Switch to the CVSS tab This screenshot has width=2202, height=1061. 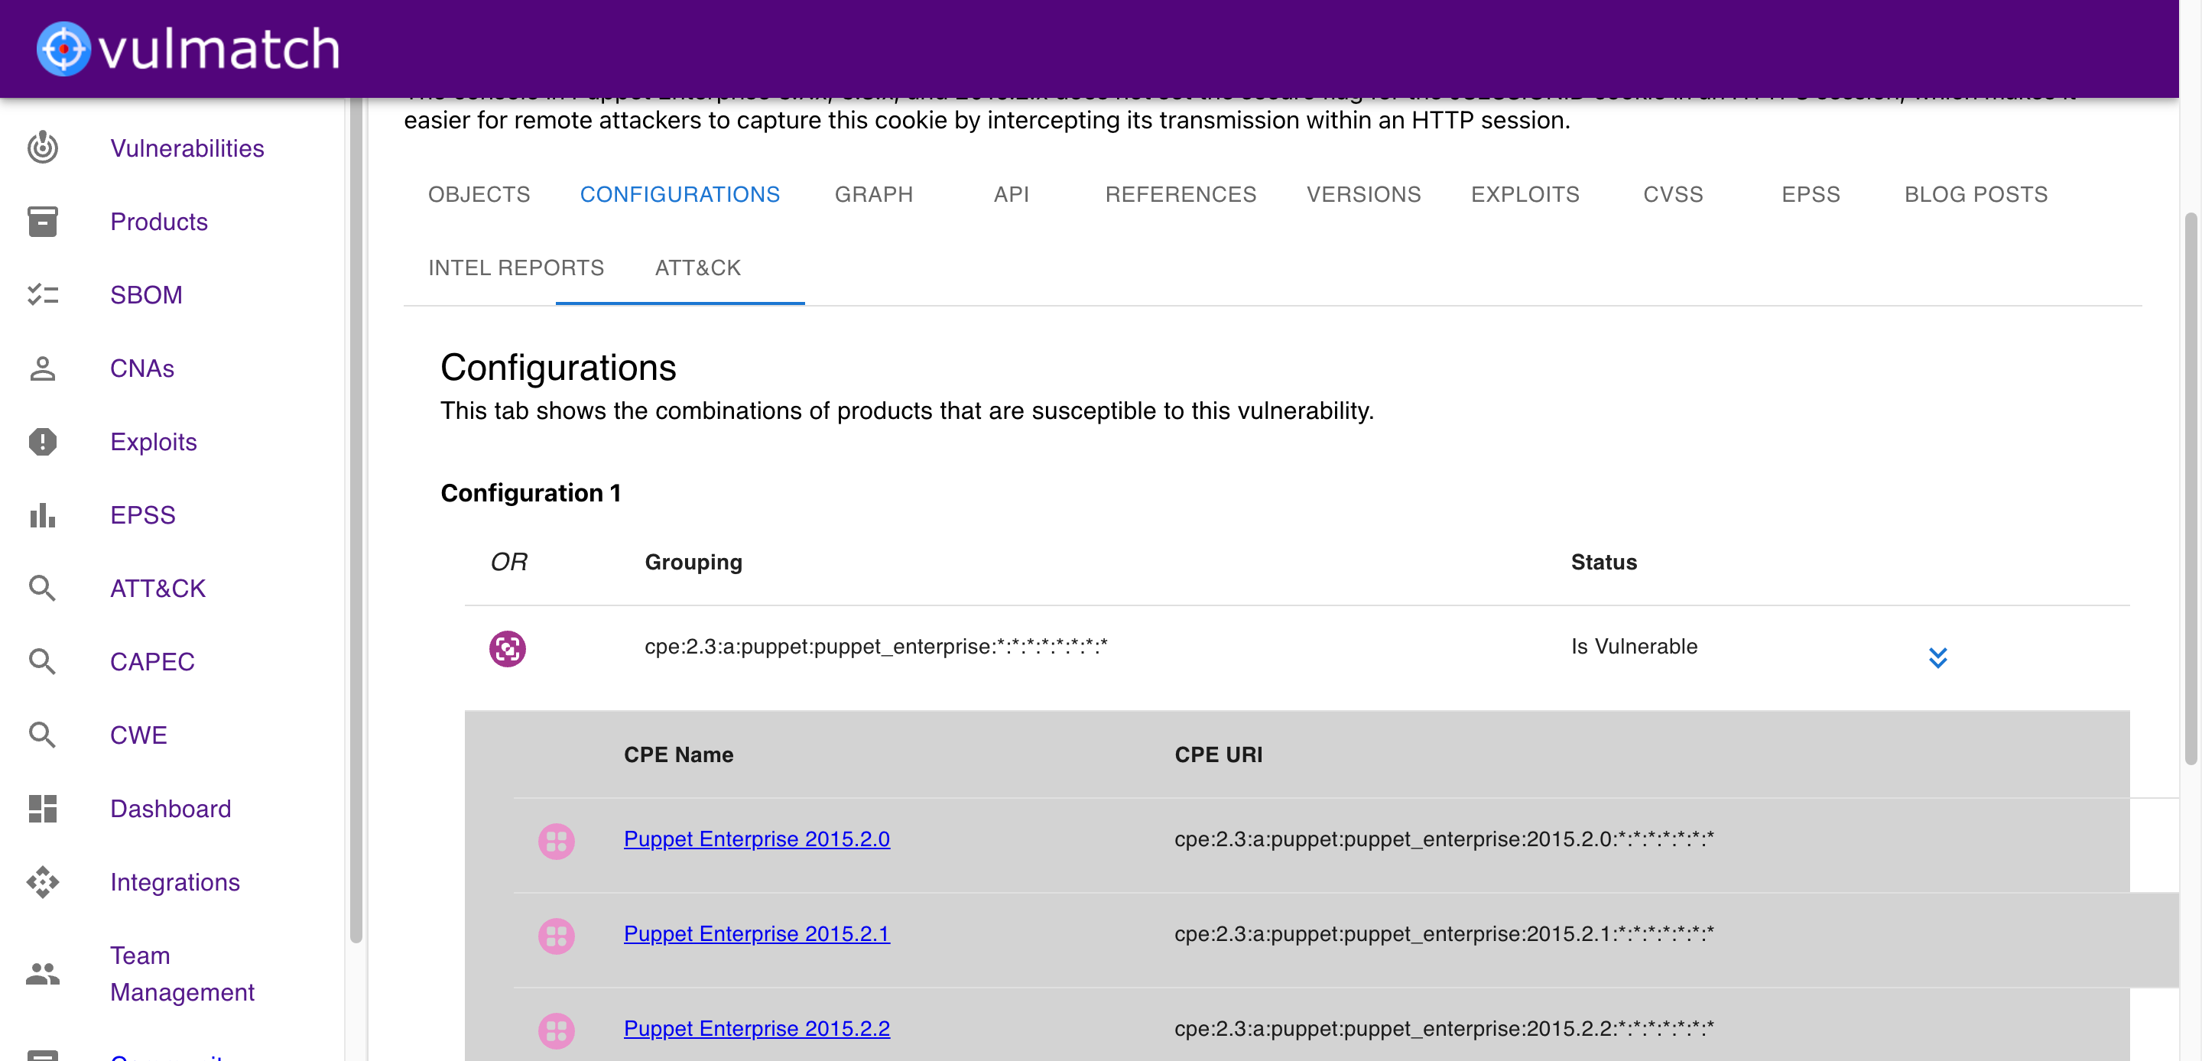pos(1672,194)
